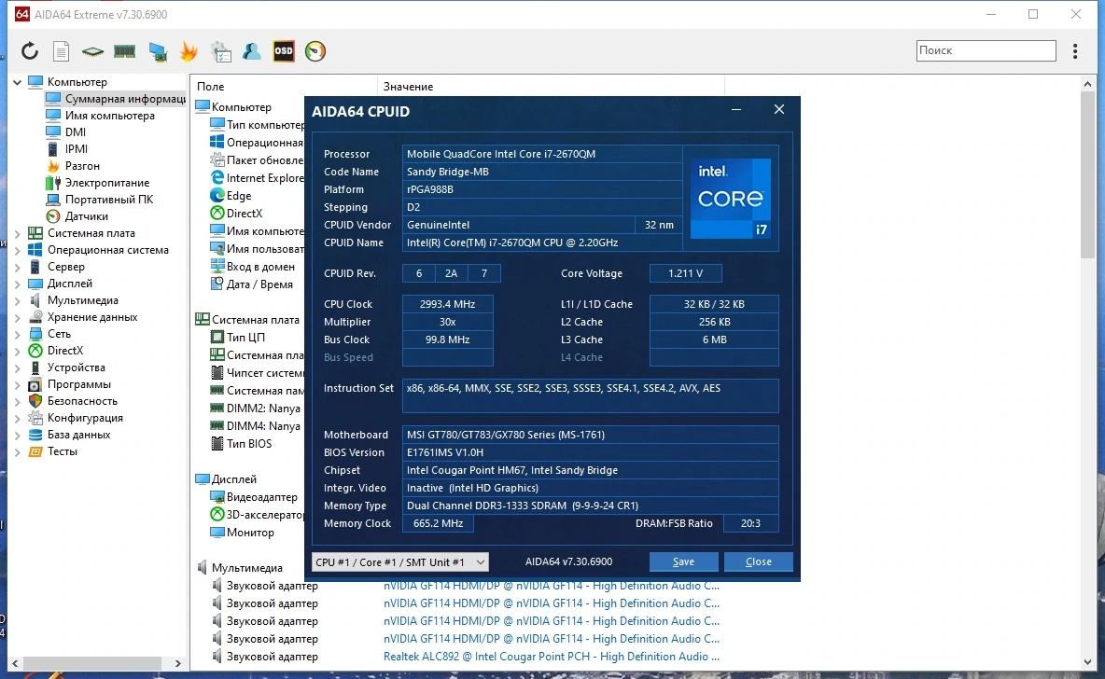Click the BIOS Version value E1761IMS V1.0H
Screen dimensions: 1105x679
pos(591,452)
